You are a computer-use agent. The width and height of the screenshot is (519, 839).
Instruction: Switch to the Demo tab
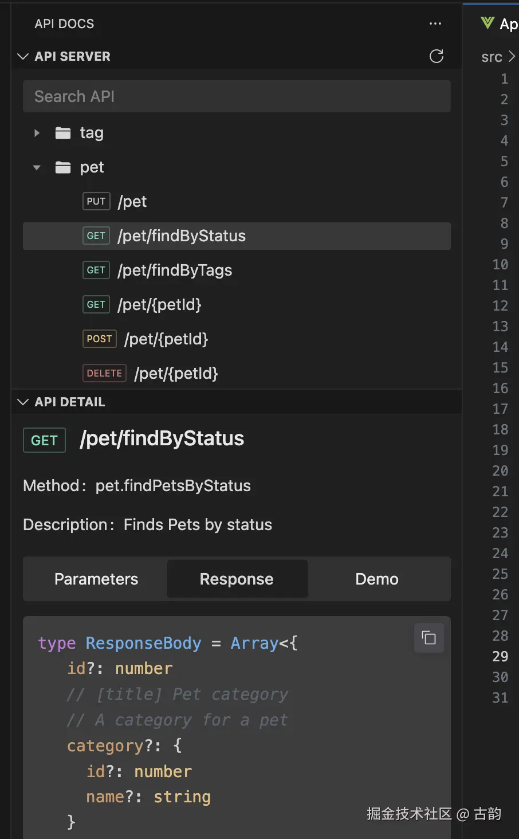pos(377,579)
